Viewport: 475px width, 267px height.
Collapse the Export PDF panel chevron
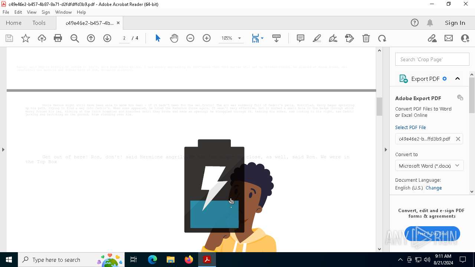coord(458,79)
